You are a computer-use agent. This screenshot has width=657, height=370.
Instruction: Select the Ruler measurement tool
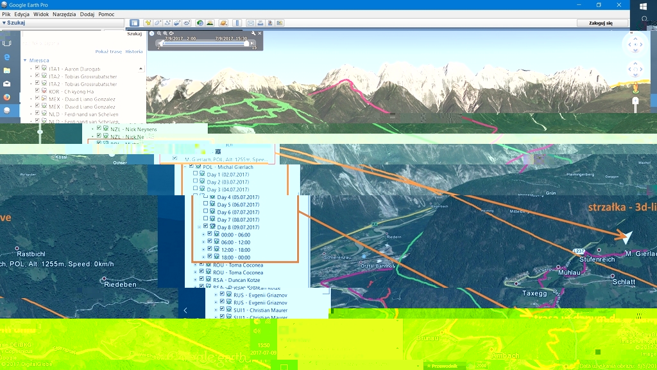click(x=237, y=23)
